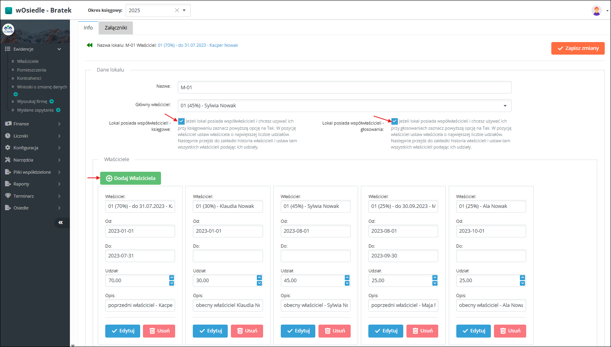This screenshot has width=611, height=347.
Task: Click the Nazwa field containing M-01
Action: pos(344,87)
